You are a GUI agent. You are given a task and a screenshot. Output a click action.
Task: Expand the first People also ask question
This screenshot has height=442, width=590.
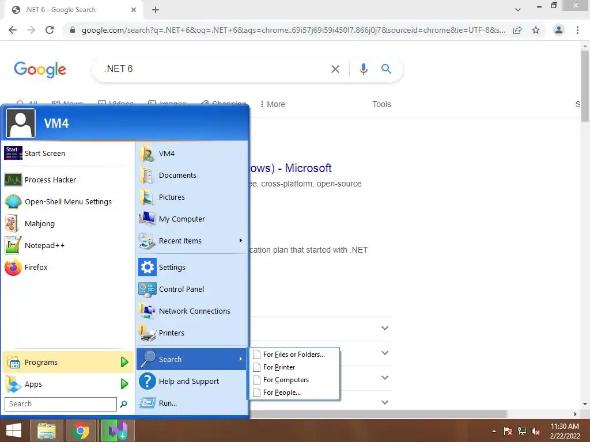coord(384,328)
